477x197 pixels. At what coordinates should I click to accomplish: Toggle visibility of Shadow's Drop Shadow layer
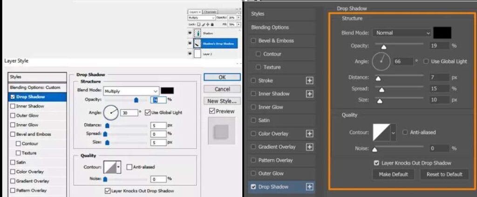(190, 43)
